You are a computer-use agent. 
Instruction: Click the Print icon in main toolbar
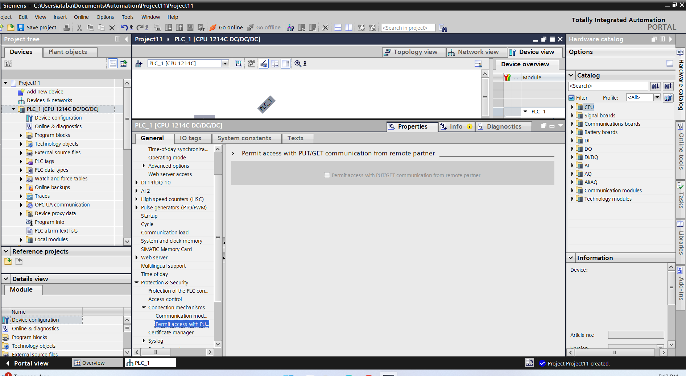coord(67,28)
